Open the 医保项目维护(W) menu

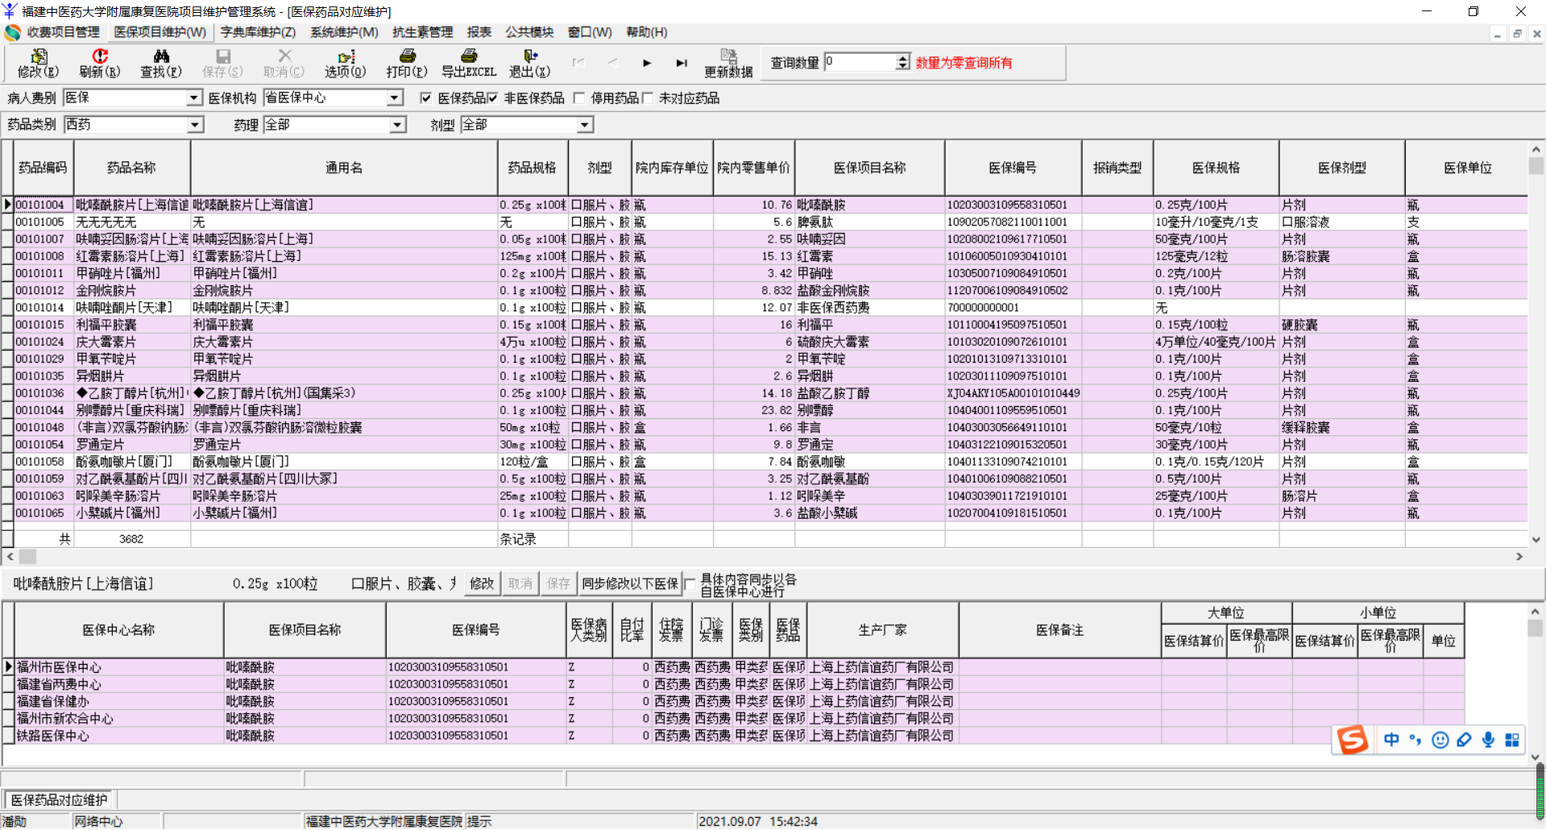click(x=160, y=32)
